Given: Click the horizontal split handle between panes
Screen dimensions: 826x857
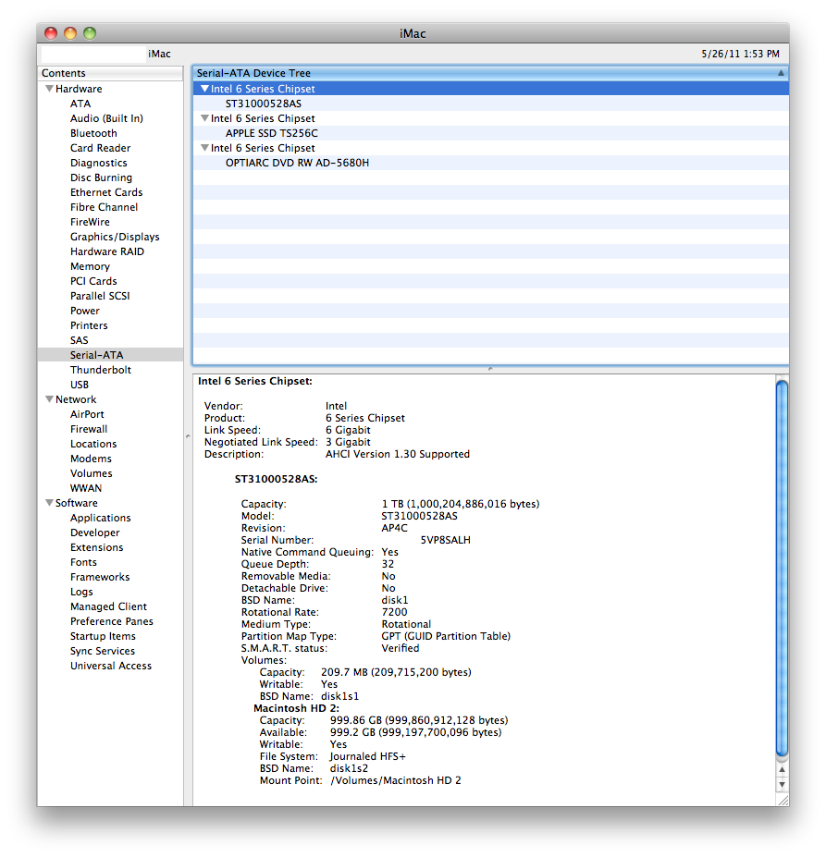Looking at the screenshot, I should pos(490,369).
